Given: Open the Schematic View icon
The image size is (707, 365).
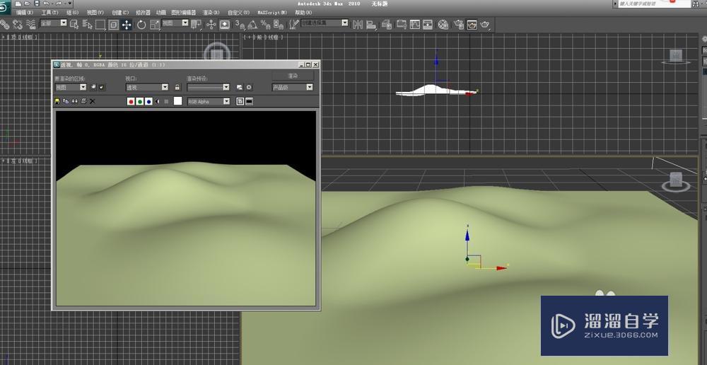Looking at the screenshot, I should click(x=428, y=24).
